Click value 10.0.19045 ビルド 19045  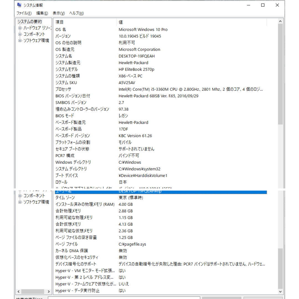point(140,36)
